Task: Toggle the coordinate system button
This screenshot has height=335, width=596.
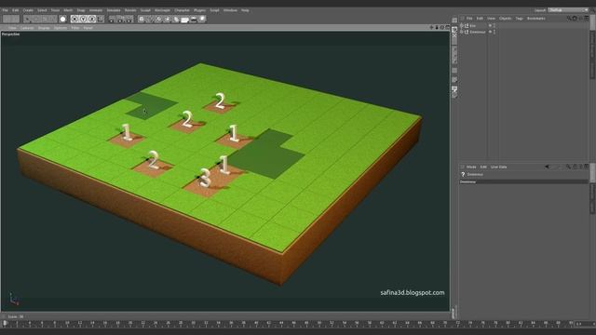Action: coord(101,19)
